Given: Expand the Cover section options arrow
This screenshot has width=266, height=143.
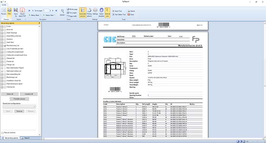Looking at the screenshot, I should pyautogui.click(x=2, y=27).
